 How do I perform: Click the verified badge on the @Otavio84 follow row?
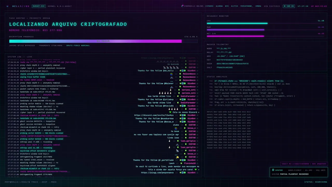pos(184,106)
